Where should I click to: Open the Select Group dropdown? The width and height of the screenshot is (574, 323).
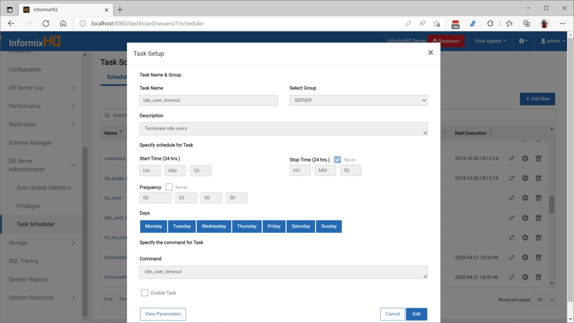[358, 100]
